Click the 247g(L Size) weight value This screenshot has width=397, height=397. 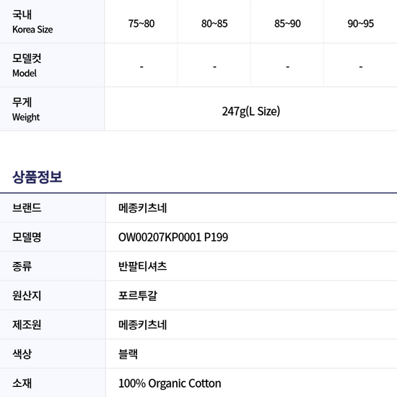coord(251,111)
